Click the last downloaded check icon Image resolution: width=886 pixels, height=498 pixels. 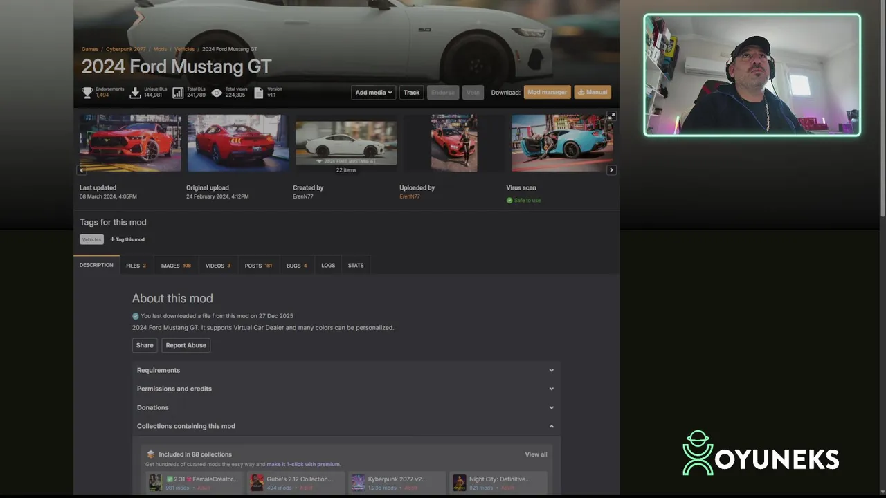[x=136, y=316]
